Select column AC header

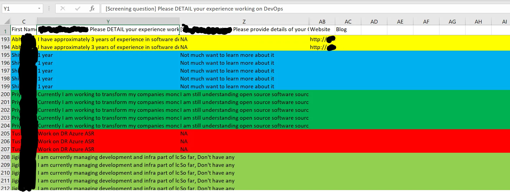coord(348,22)
